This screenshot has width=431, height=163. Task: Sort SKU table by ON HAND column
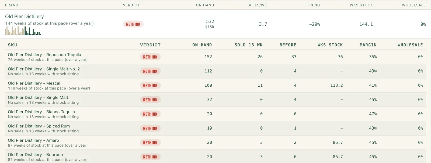[202, 45]
